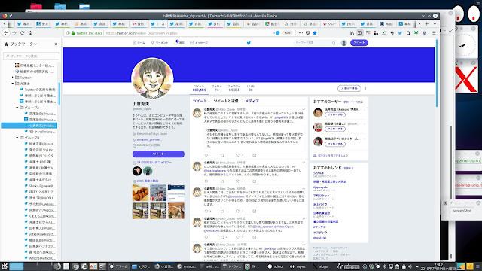Go back with the browser back arrow
This screenshot has width=482, height=271.
[6, 33]
